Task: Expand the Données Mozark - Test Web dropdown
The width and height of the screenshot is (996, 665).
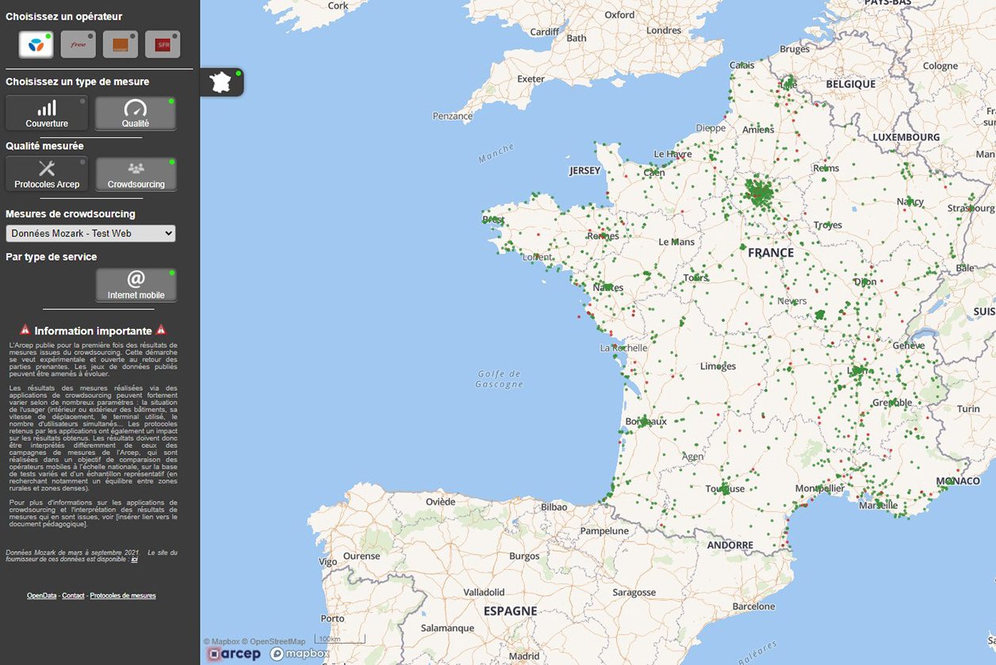Action: [90, 234]
